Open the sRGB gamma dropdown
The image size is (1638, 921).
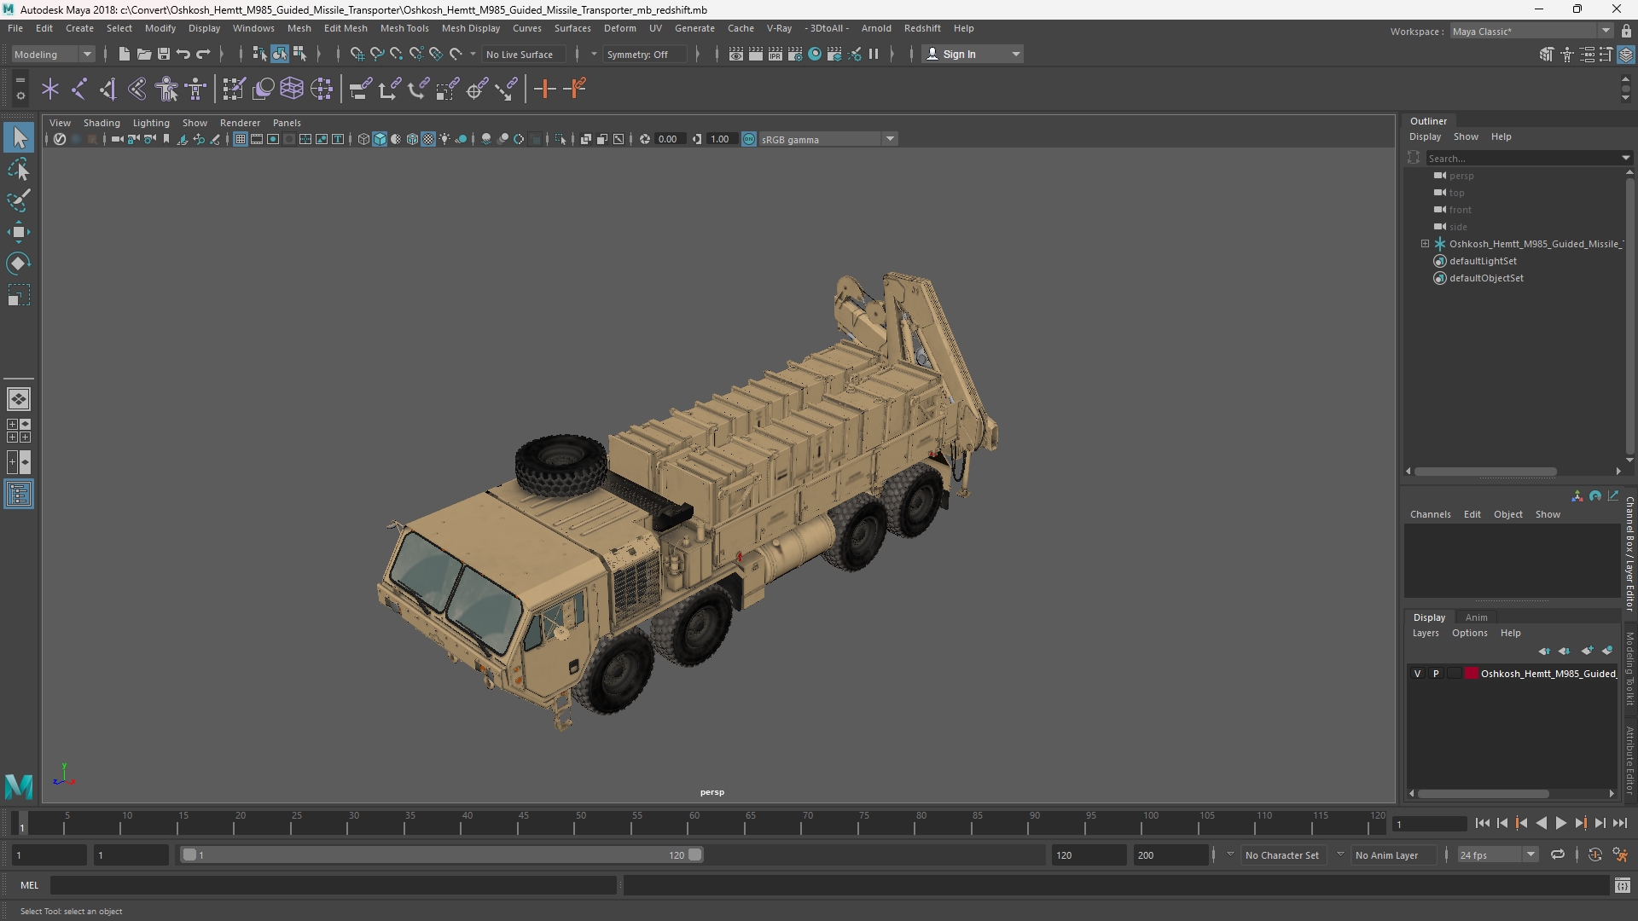pos(828,139)
